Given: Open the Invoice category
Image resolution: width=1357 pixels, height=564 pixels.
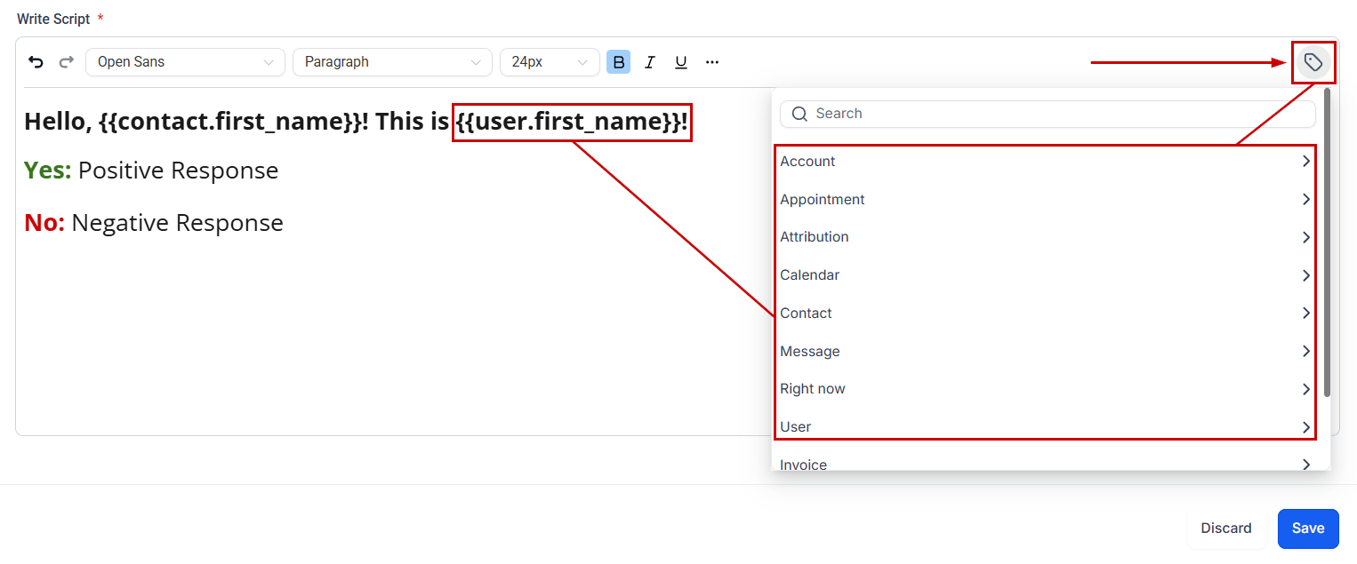Looking at the screenshot, I should [1046, 465].
